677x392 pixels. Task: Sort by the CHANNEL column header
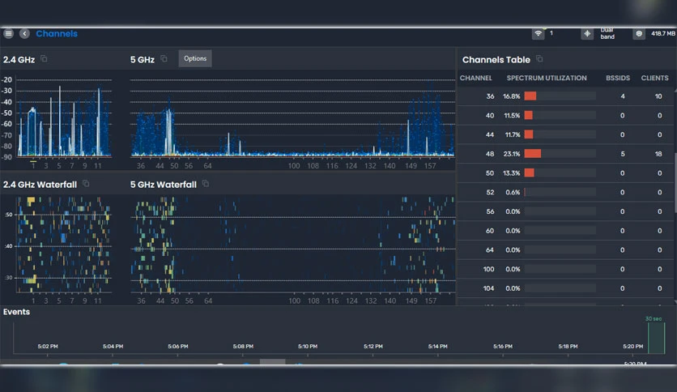(x=476, y=78)
